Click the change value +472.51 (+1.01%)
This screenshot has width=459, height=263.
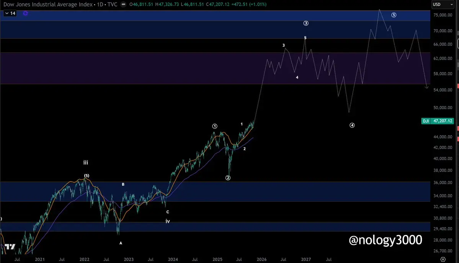249,4
